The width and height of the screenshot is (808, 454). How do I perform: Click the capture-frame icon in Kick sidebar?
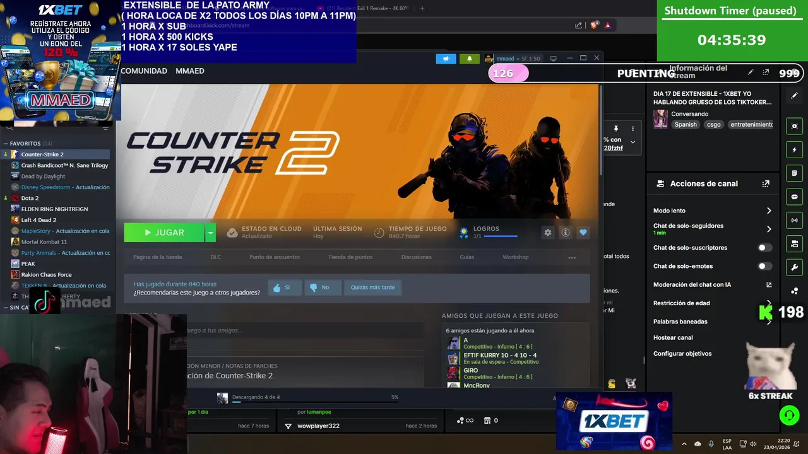coord(795,126)
